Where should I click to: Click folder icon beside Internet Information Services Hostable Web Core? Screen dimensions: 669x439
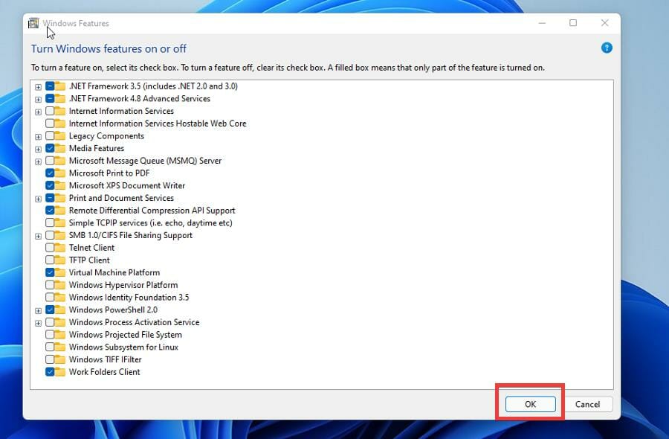(x=60, y=124)
